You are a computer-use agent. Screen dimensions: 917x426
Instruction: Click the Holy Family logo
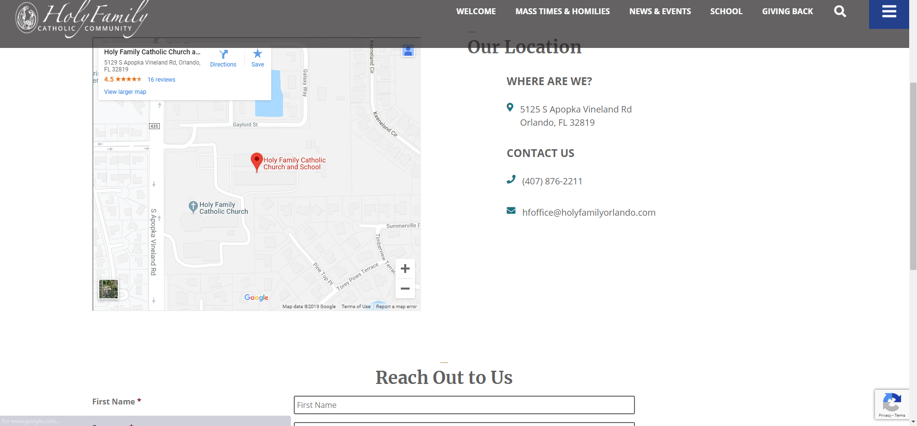82,19
